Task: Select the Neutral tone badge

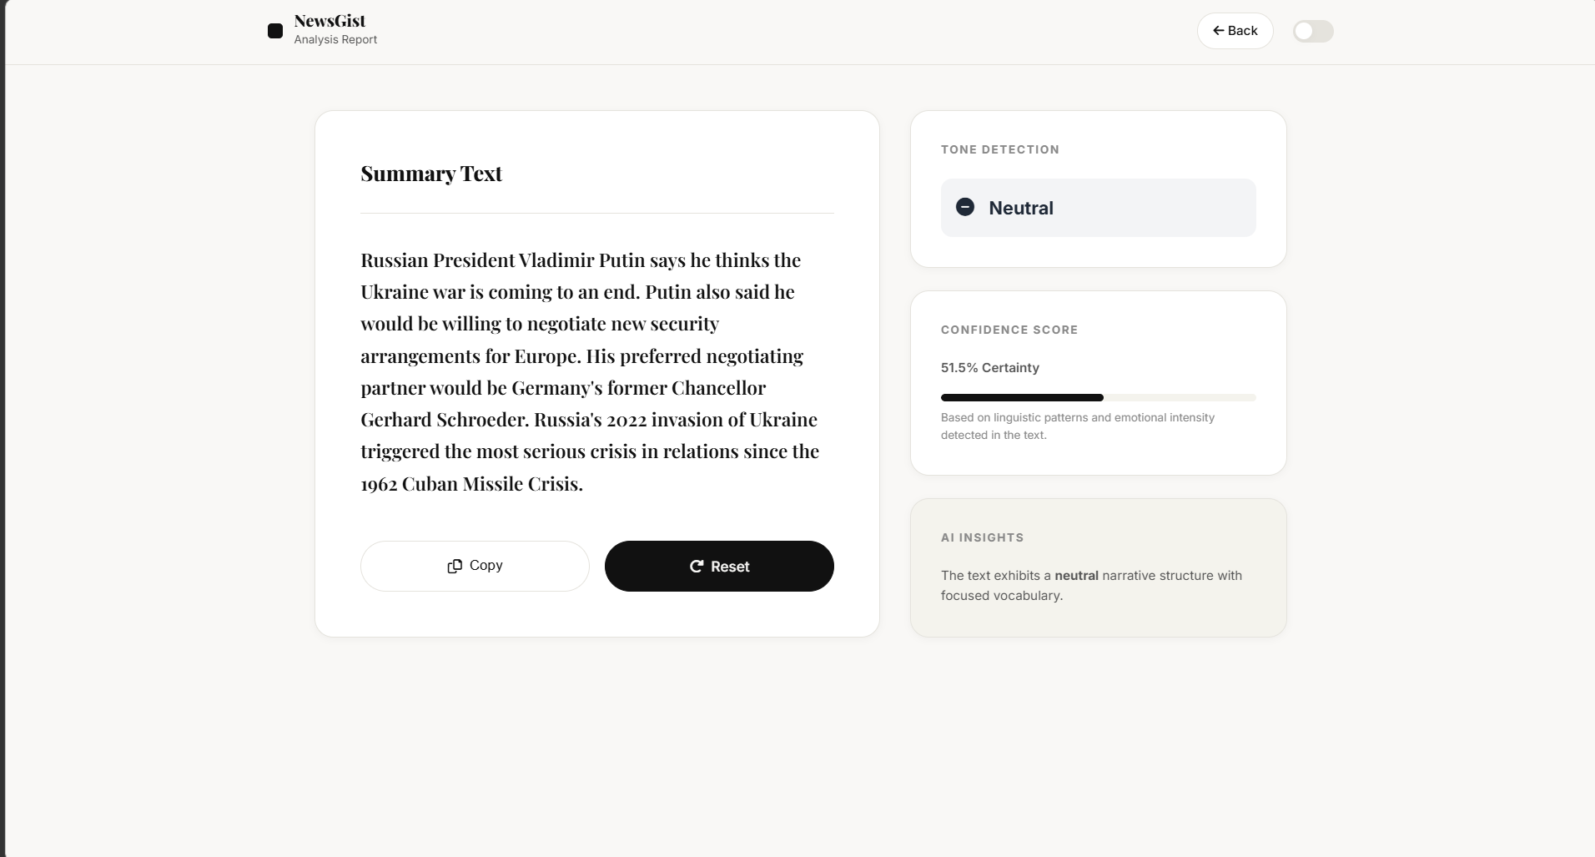Action: pyautogui.click(x=1098, y=208)
